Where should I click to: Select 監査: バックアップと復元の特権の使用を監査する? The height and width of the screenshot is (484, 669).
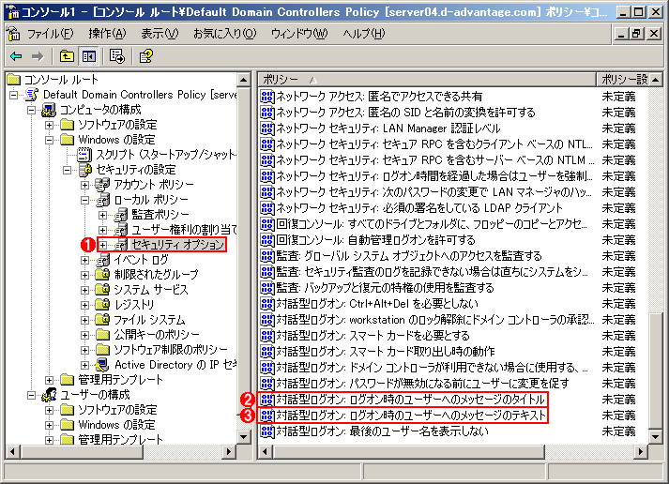(x=385, y=288)
